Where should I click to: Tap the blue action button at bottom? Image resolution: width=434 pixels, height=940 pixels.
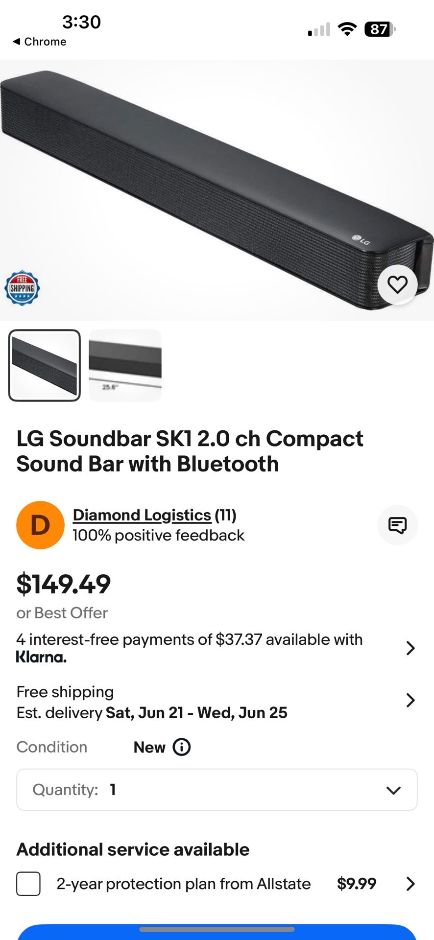click(217, 934)
